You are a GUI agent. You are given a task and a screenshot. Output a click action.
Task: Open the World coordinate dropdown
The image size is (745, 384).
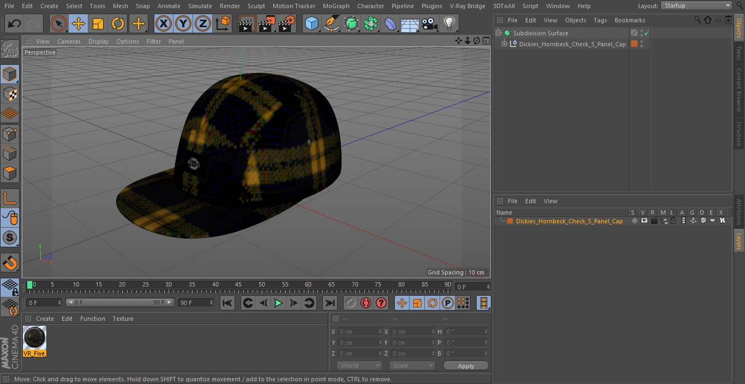(359, 365)
